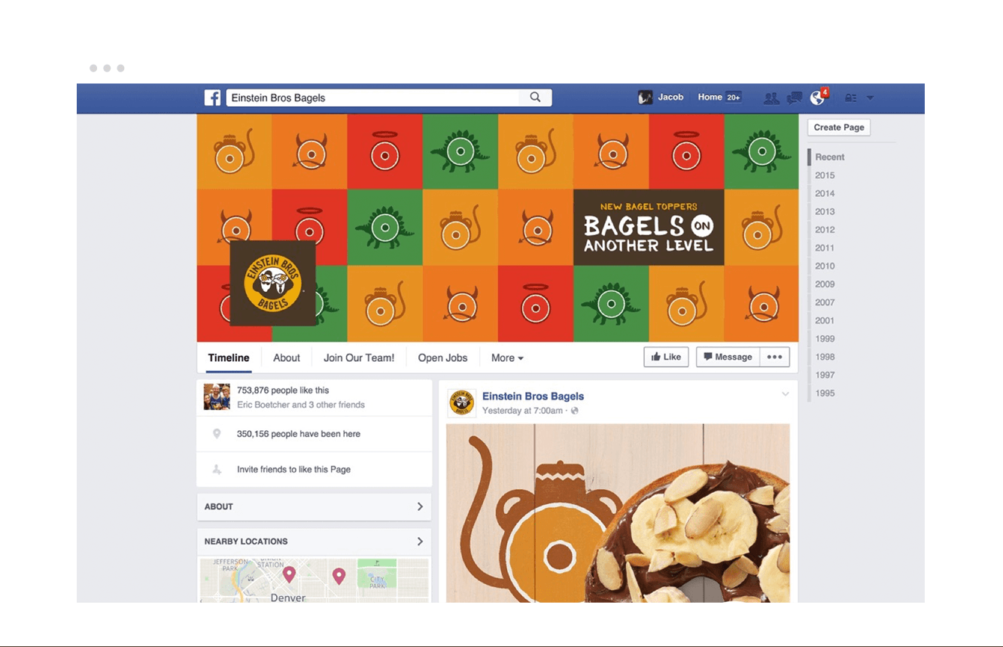Expand the NEARBY LOCATIONS section
This screenshot has width=1003, height=647.
tap(314, 542)
